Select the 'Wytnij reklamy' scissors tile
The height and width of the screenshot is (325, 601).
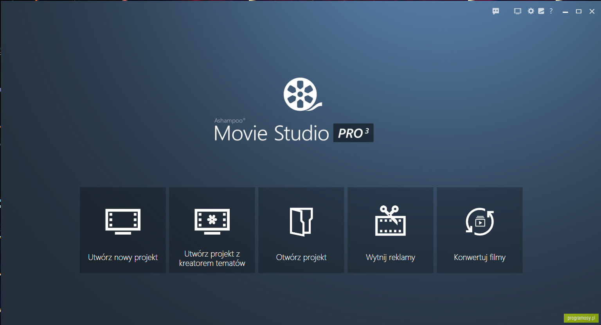[x=390, y=230]
